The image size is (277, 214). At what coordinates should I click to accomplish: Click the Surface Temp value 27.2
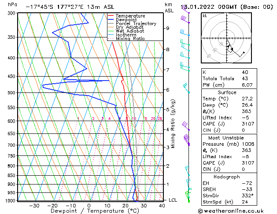[x=247, y=99]
